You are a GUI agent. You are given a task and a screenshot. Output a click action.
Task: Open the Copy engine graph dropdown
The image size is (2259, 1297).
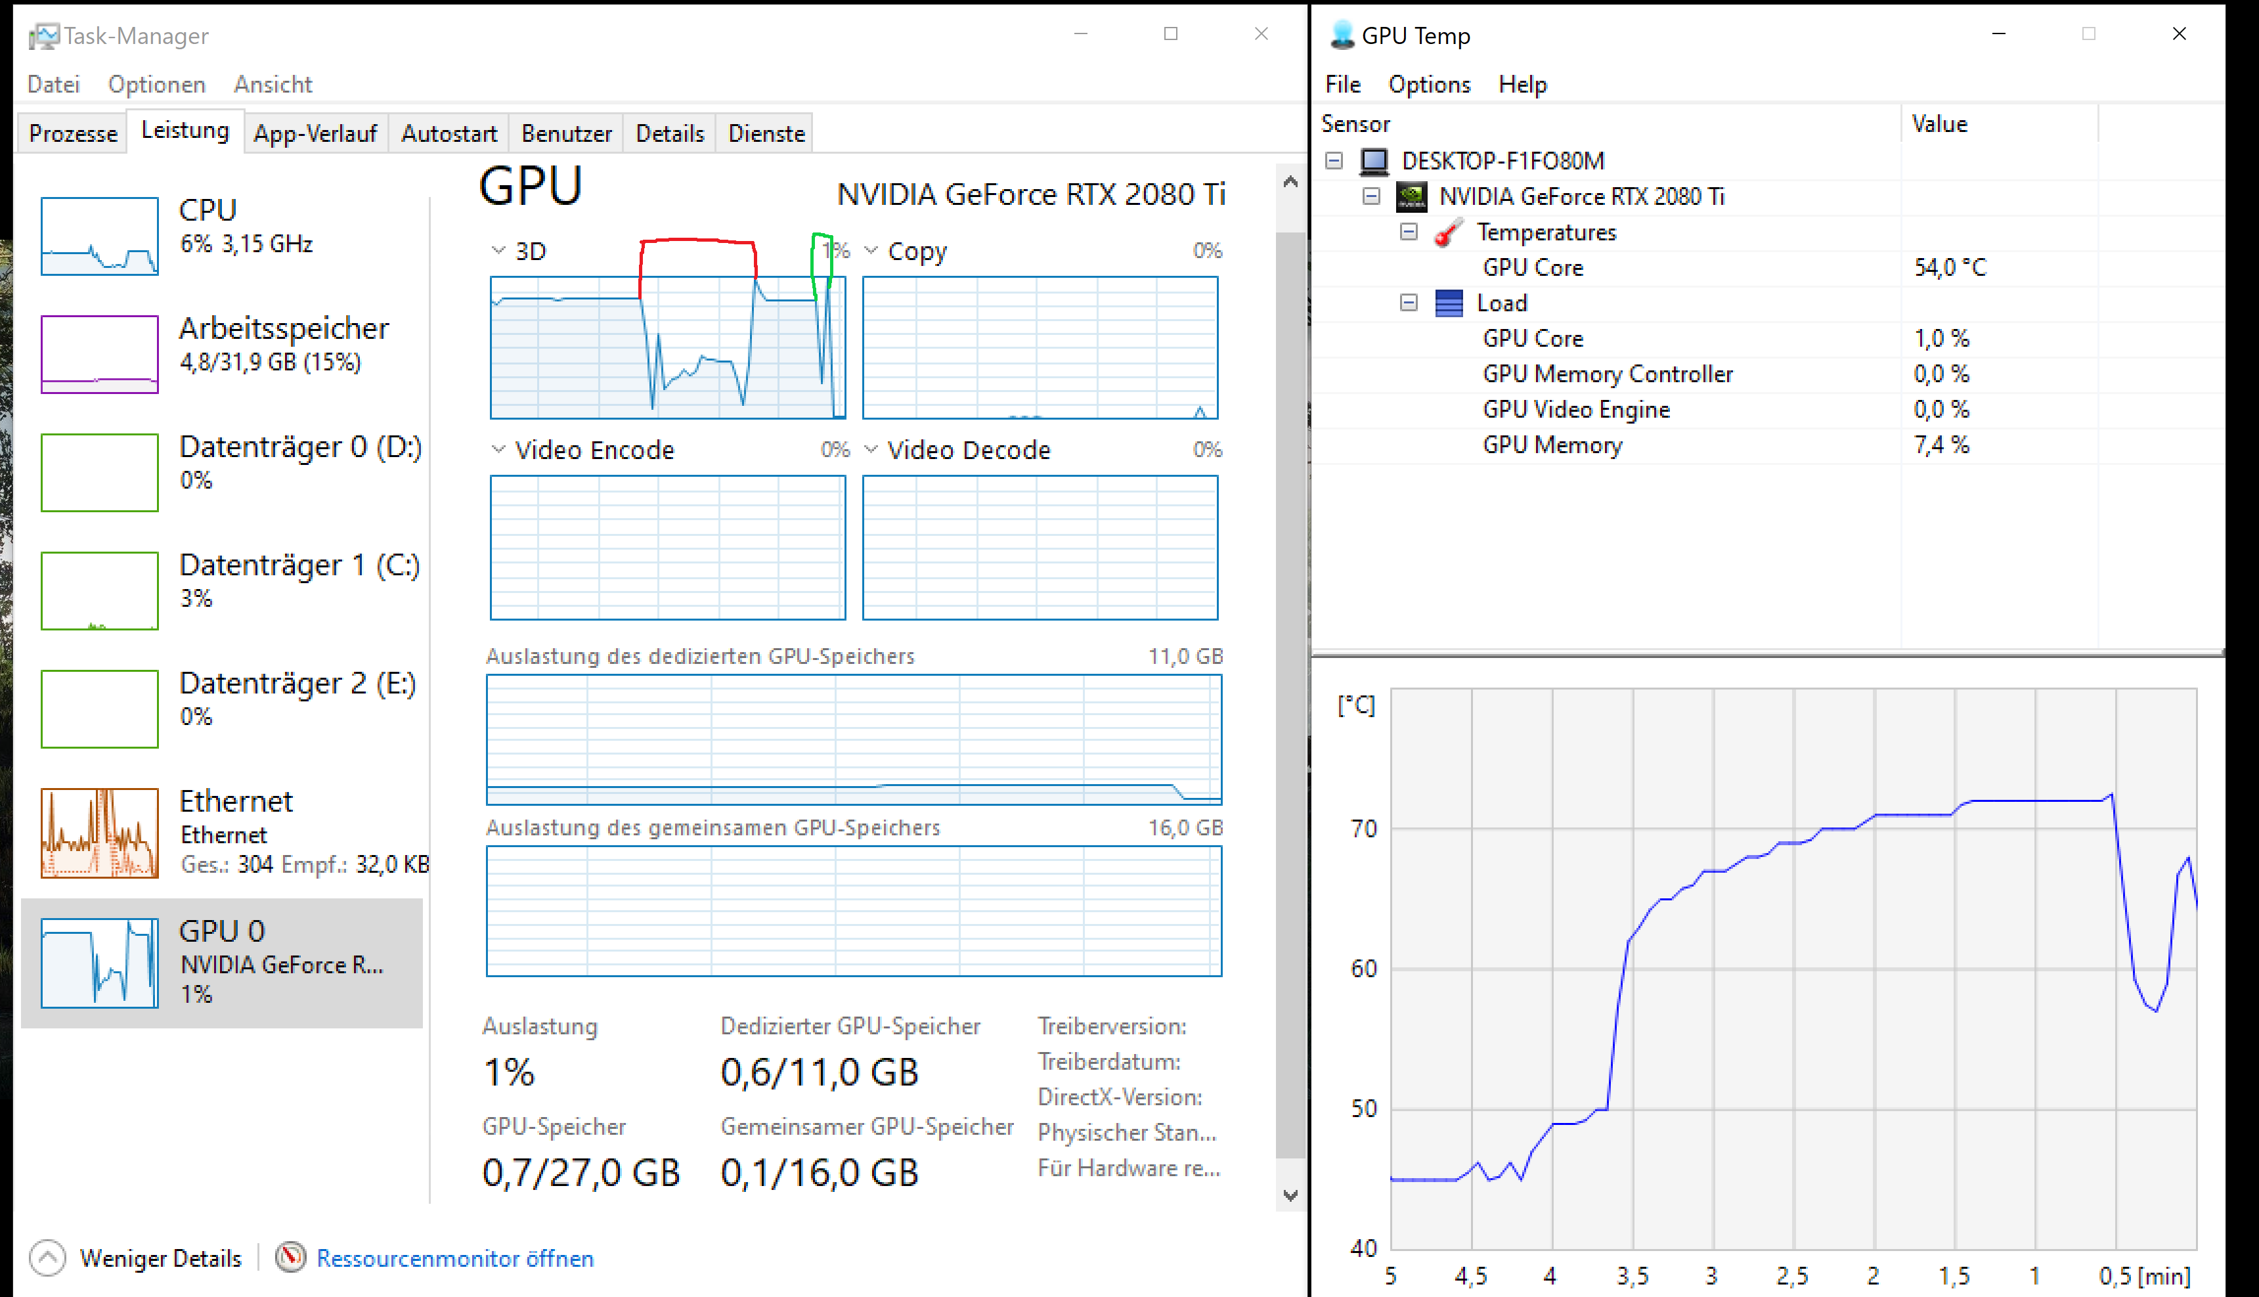pos(871,250)
